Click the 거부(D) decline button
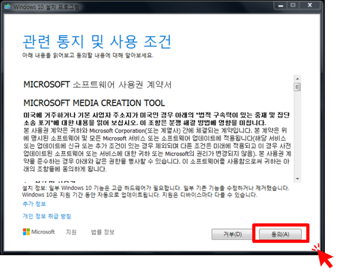 tap(233, 234)
